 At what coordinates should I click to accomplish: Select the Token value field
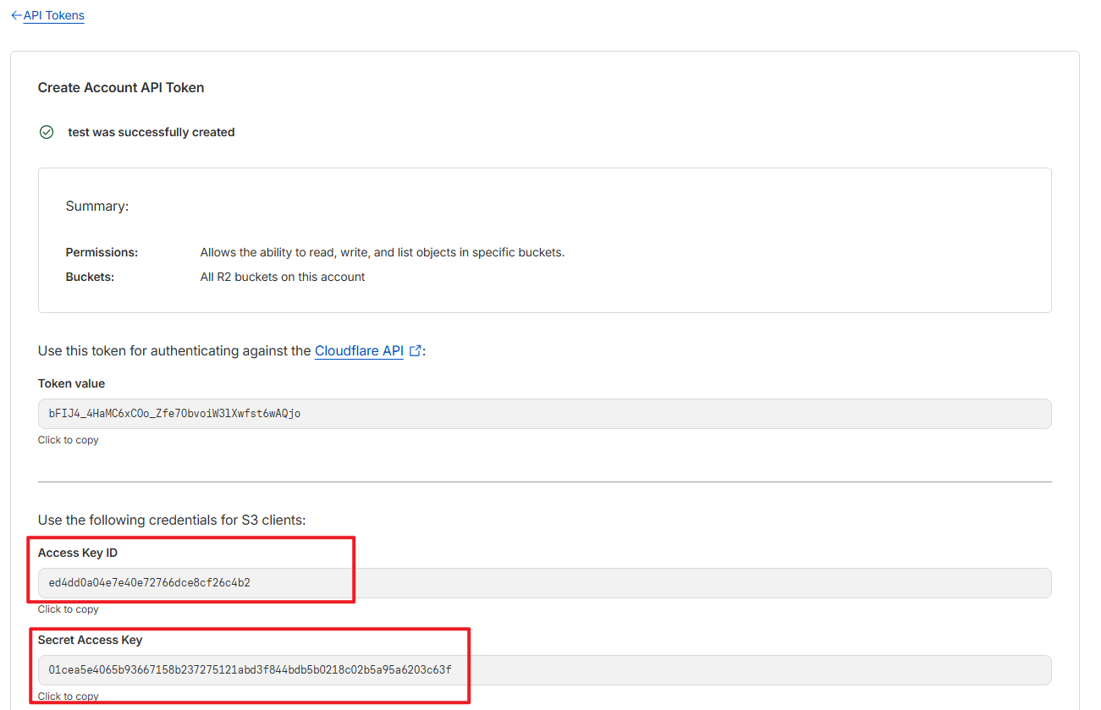544,414
